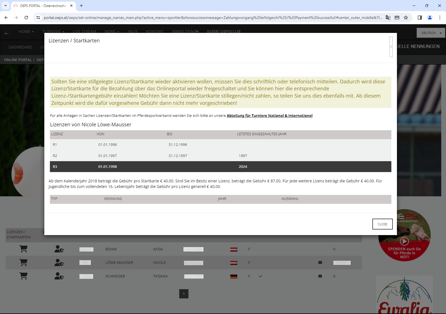This screenshot has height=314, width=446.
Task: Open the LIVE STREAM menu item
Action: point(84,32)
